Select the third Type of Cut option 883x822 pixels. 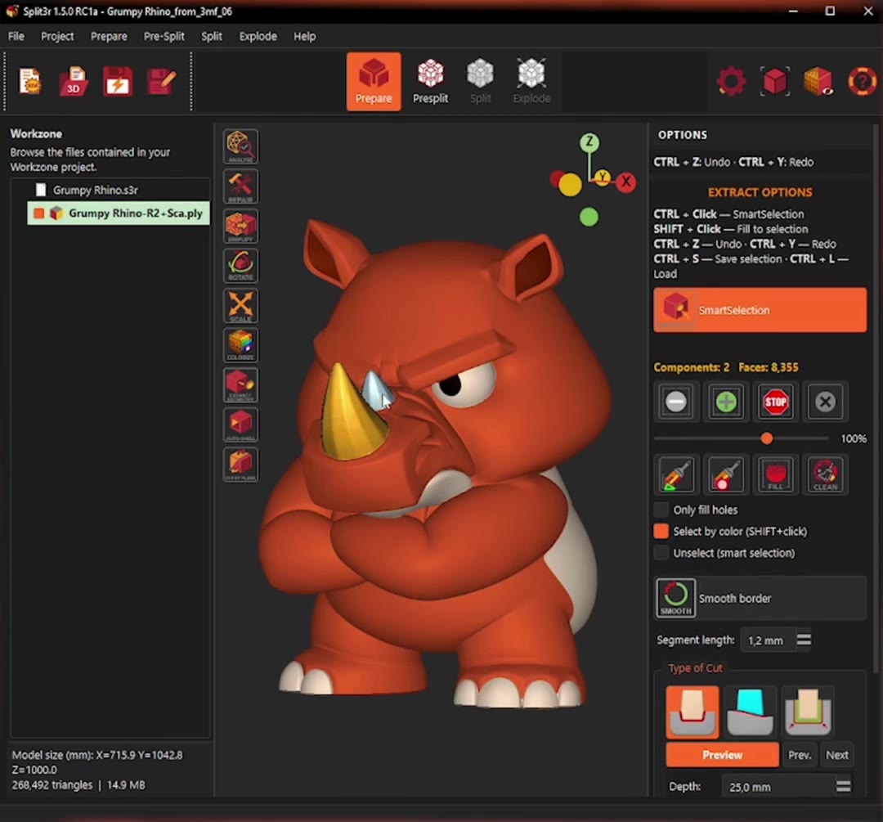[x=808, y=712]
